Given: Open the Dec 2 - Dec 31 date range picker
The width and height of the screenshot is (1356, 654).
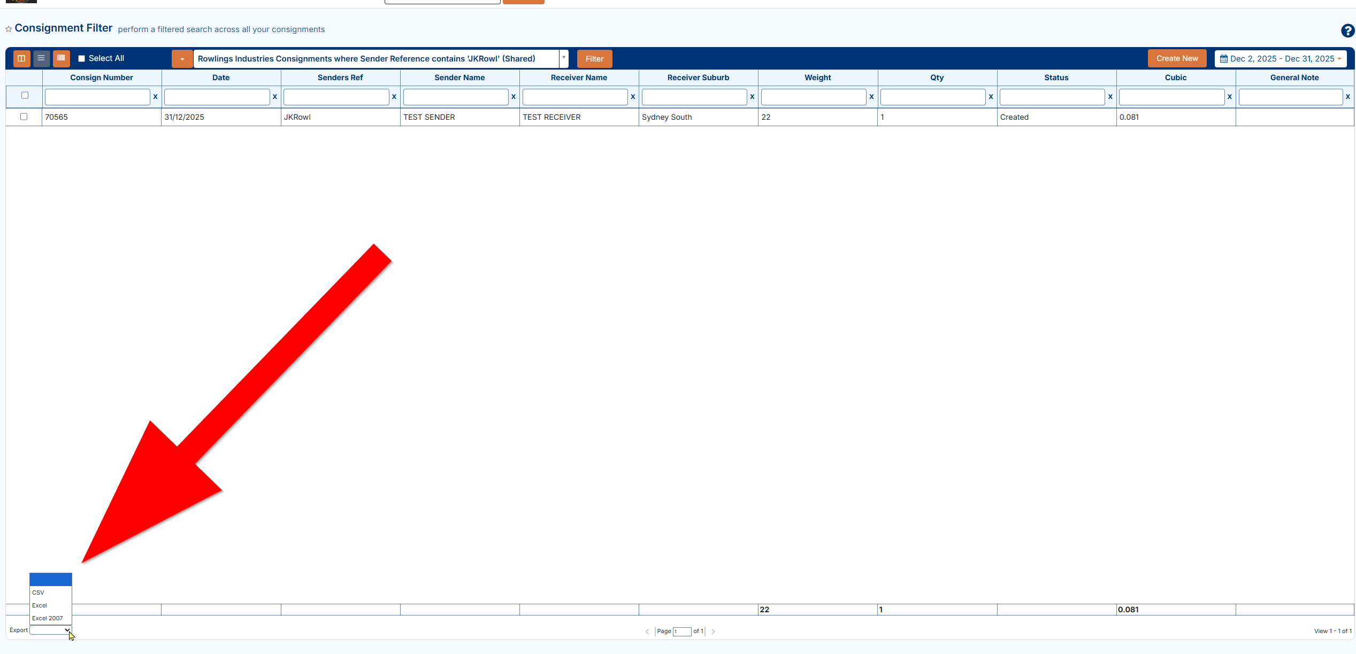Looking at the screenshot, I should click(1281, 59).
